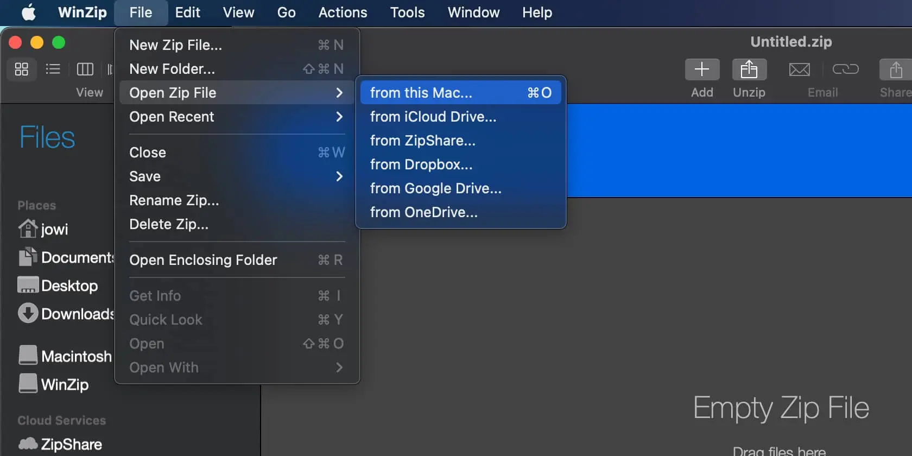This screenshot has height=456, width=912.
Task: Expand the Open Zip File submenu arrow
Action: pyautogui.click(x=339, y=93)
